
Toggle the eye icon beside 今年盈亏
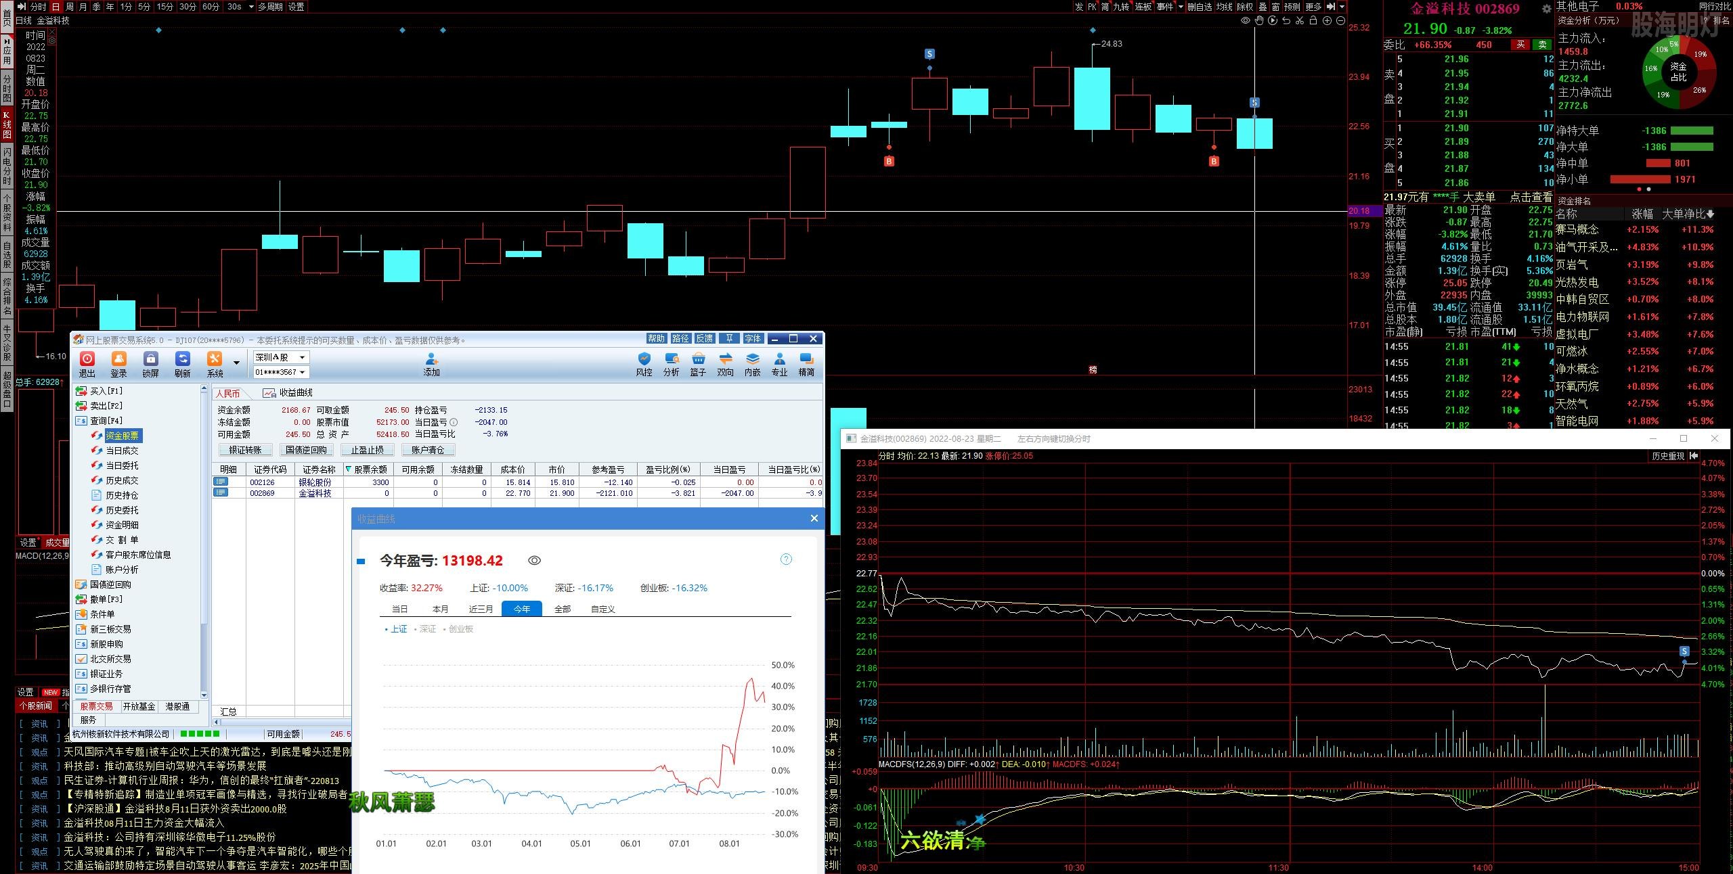pyautogui.click(x=534, y=561)
